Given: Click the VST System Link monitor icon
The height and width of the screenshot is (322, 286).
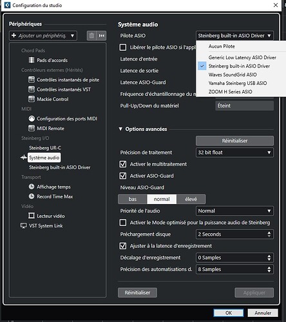Looking at the screenshot, I should tap(23, 225).
